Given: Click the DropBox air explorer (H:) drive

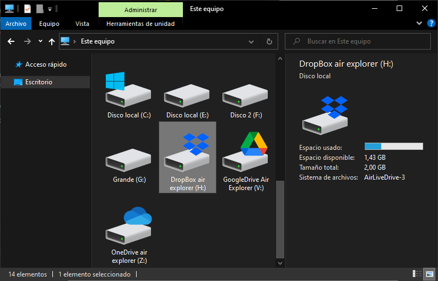Looking at the screenshot, I should tap(187, 158).
